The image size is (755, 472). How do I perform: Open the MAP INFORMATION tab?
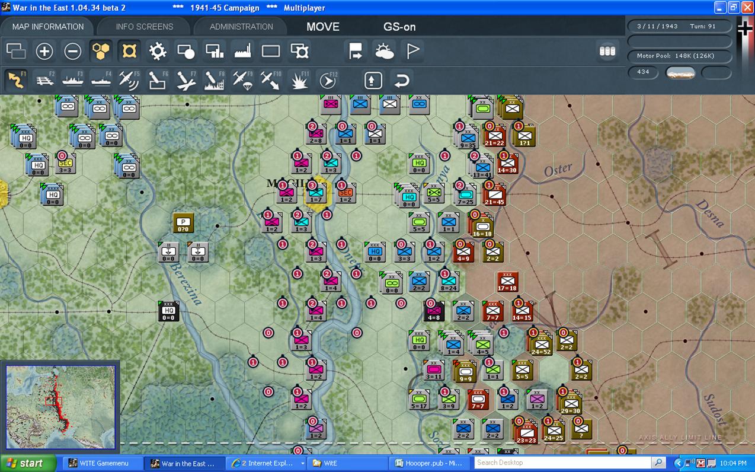48,27
